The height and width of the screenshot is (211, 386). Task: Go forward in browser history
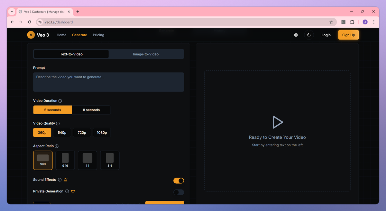pyautogui.click(x=21, y=22)
